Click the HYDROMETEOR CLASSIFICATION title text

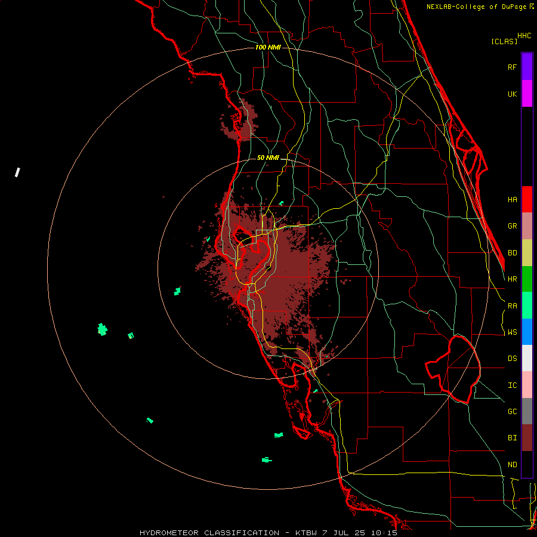pyautogui.click(x=209, y=533)
